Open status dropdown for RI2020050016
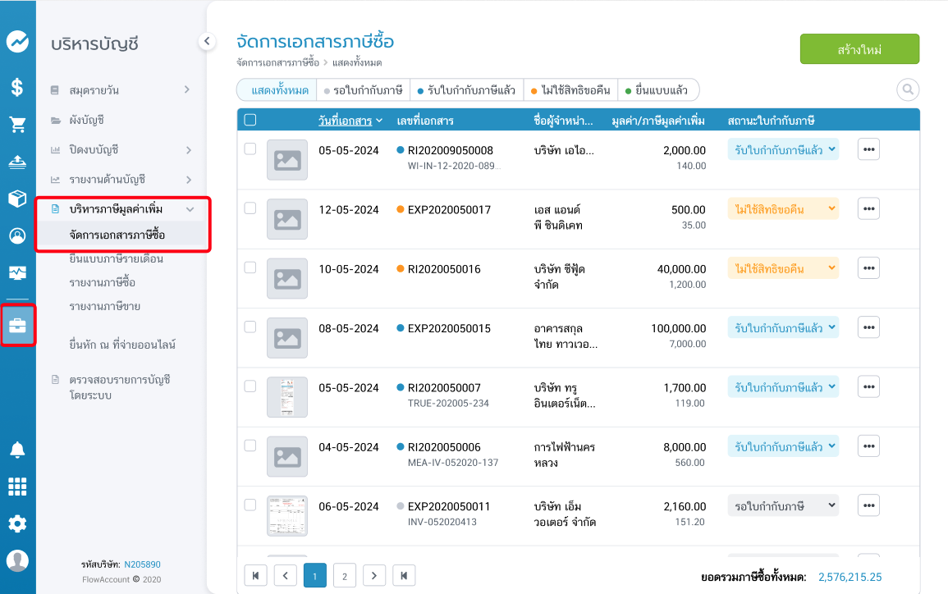 point(783,268)
